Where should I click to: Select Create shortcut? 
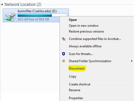pyautogui.click(x=79, y=84)
